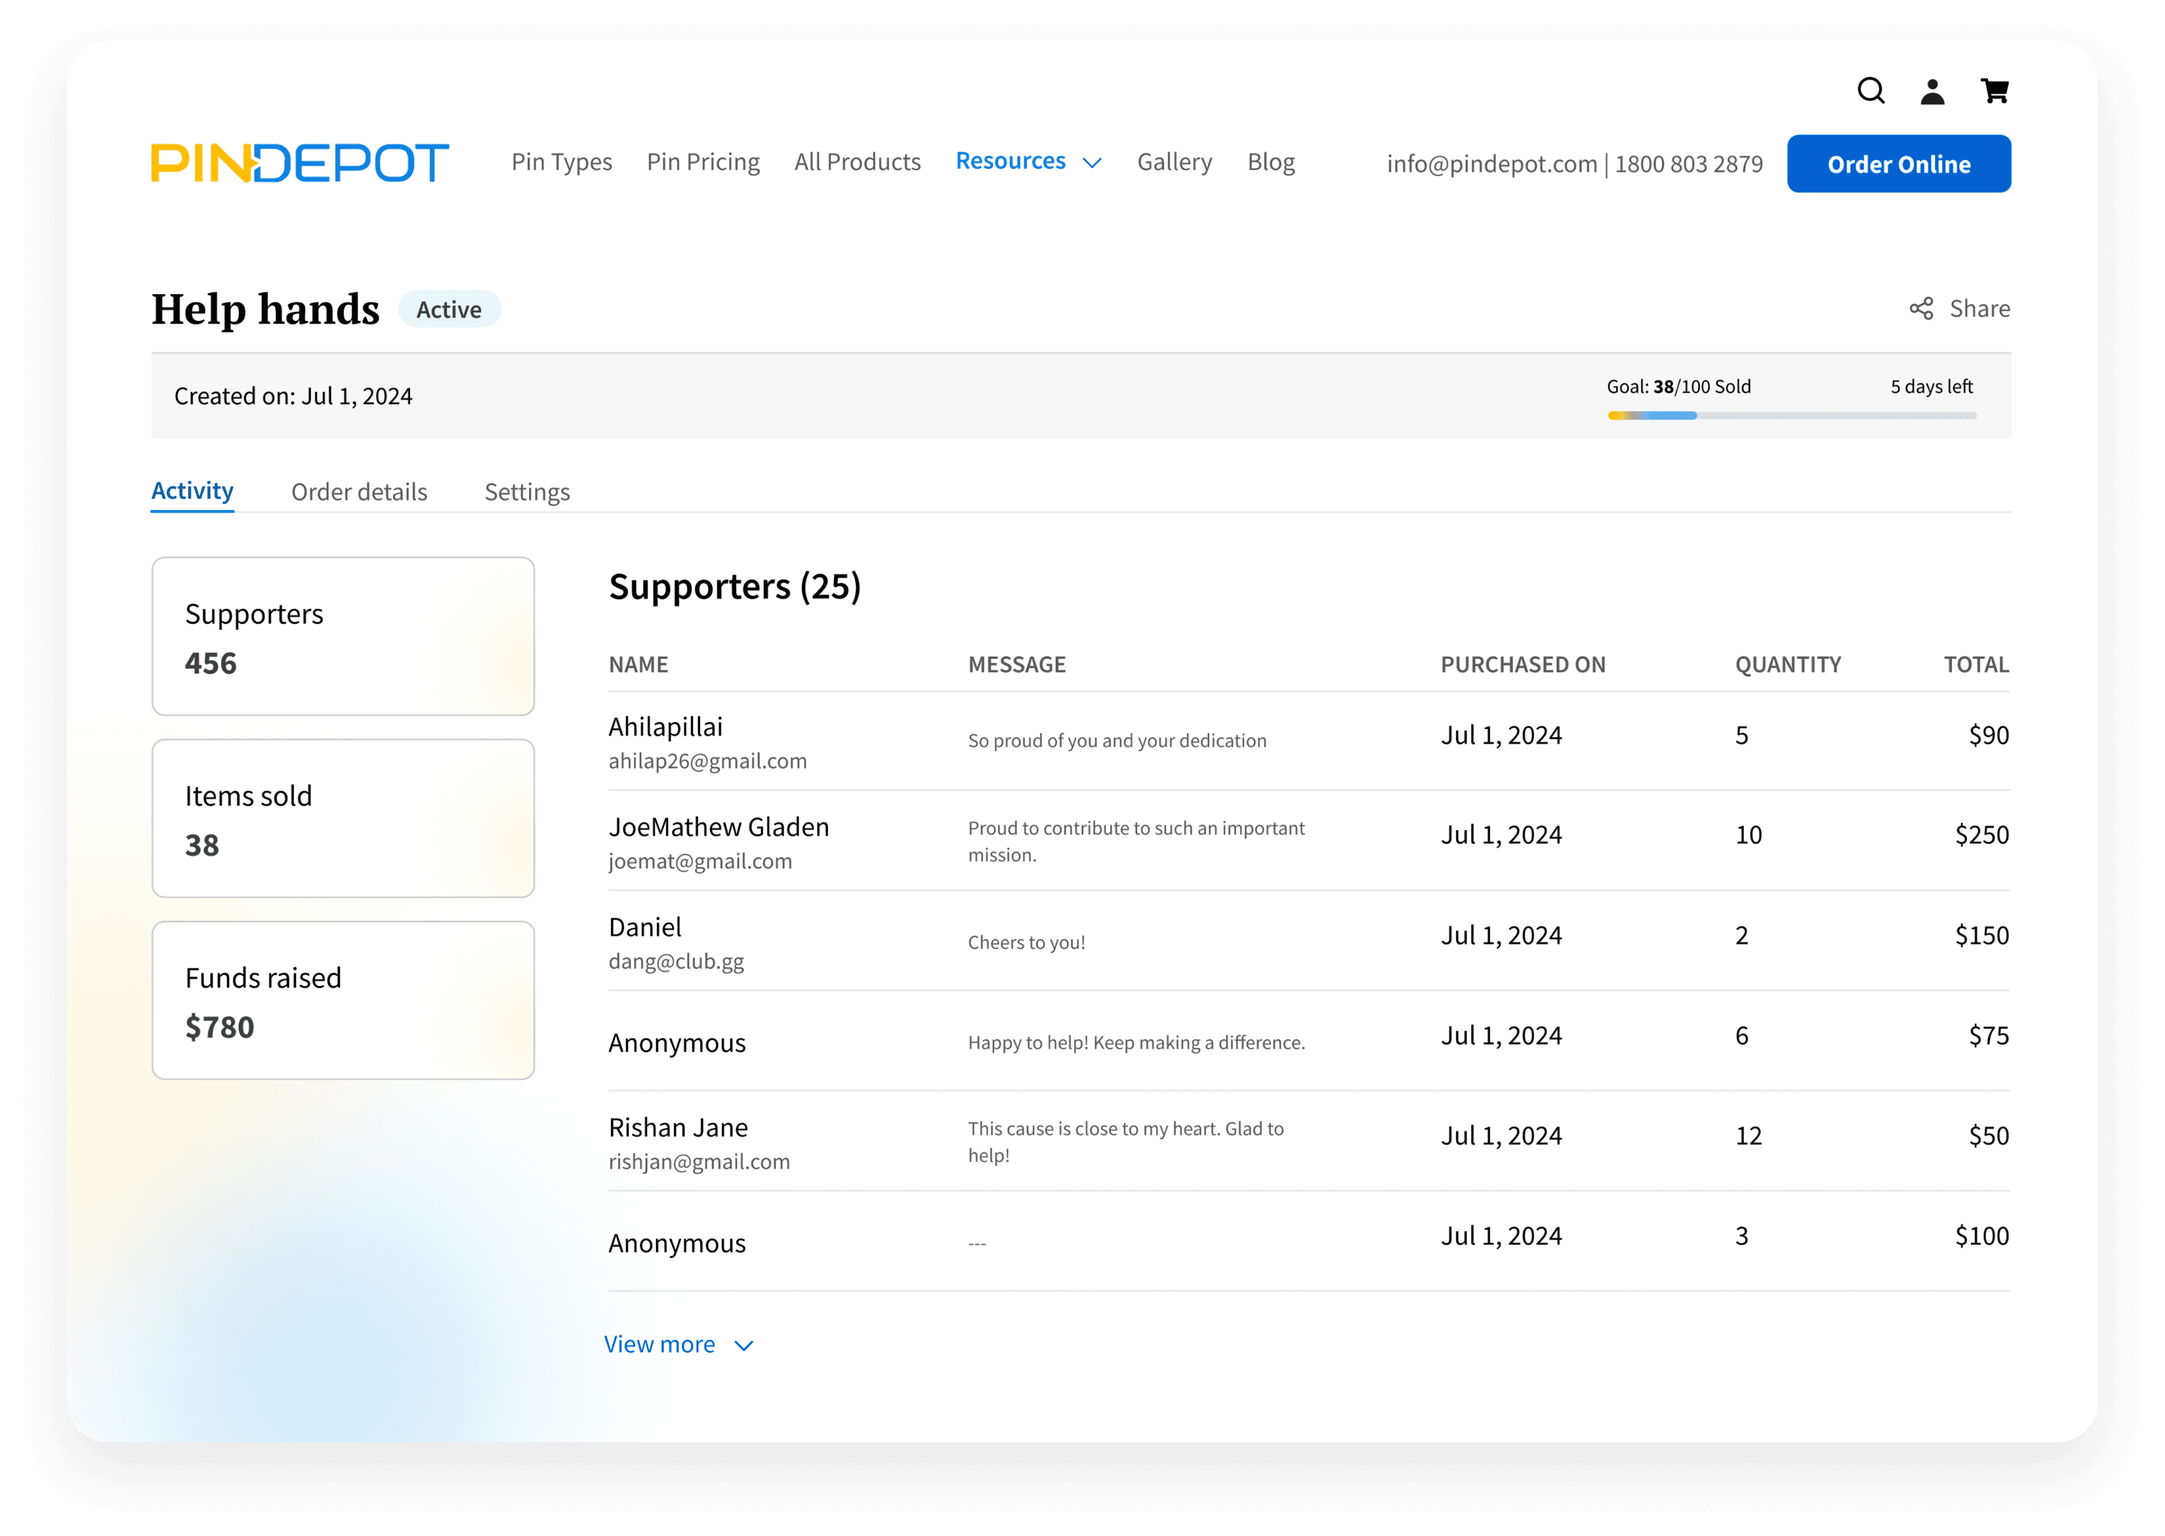The height and width of the screenshot is (1536, 2165).
Task: Click supporter name Daniel
Action: tap(645, 927)
